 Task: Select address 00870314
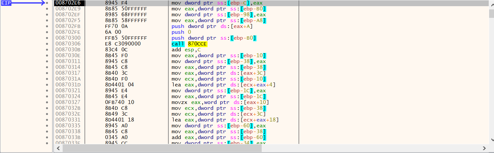[x=68, y=67]
